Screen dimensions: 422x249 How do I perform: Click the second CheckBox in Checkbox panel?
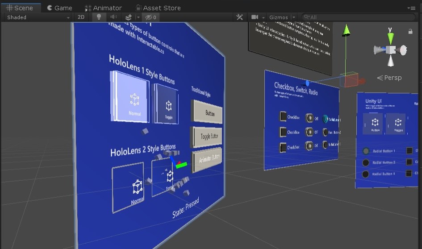[283, 132]
